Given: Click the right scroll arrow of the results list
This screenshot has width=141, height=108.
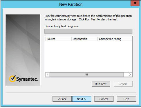Looking at the screenshot, I should [130, 75].
